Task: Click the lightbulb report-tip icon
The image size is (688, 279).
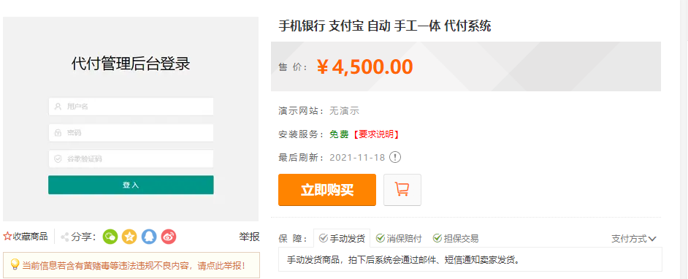Action: [x=15, y=264]
